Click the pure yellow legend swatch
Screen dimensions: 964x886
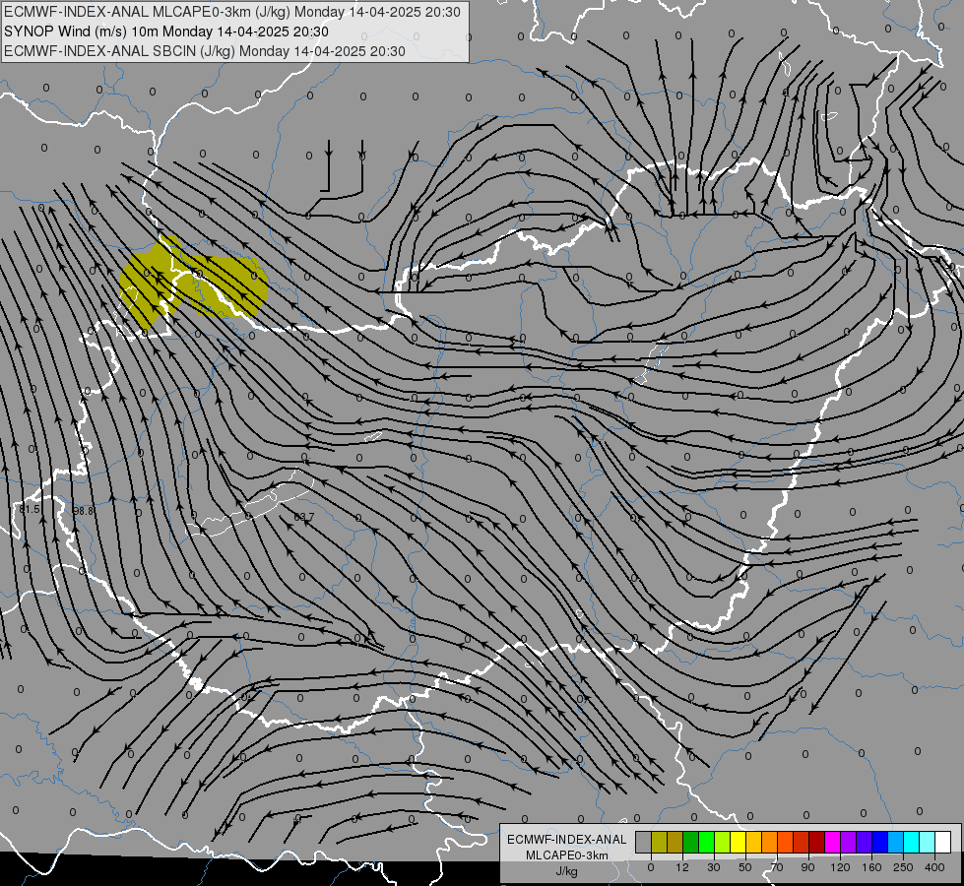point(738,843)
